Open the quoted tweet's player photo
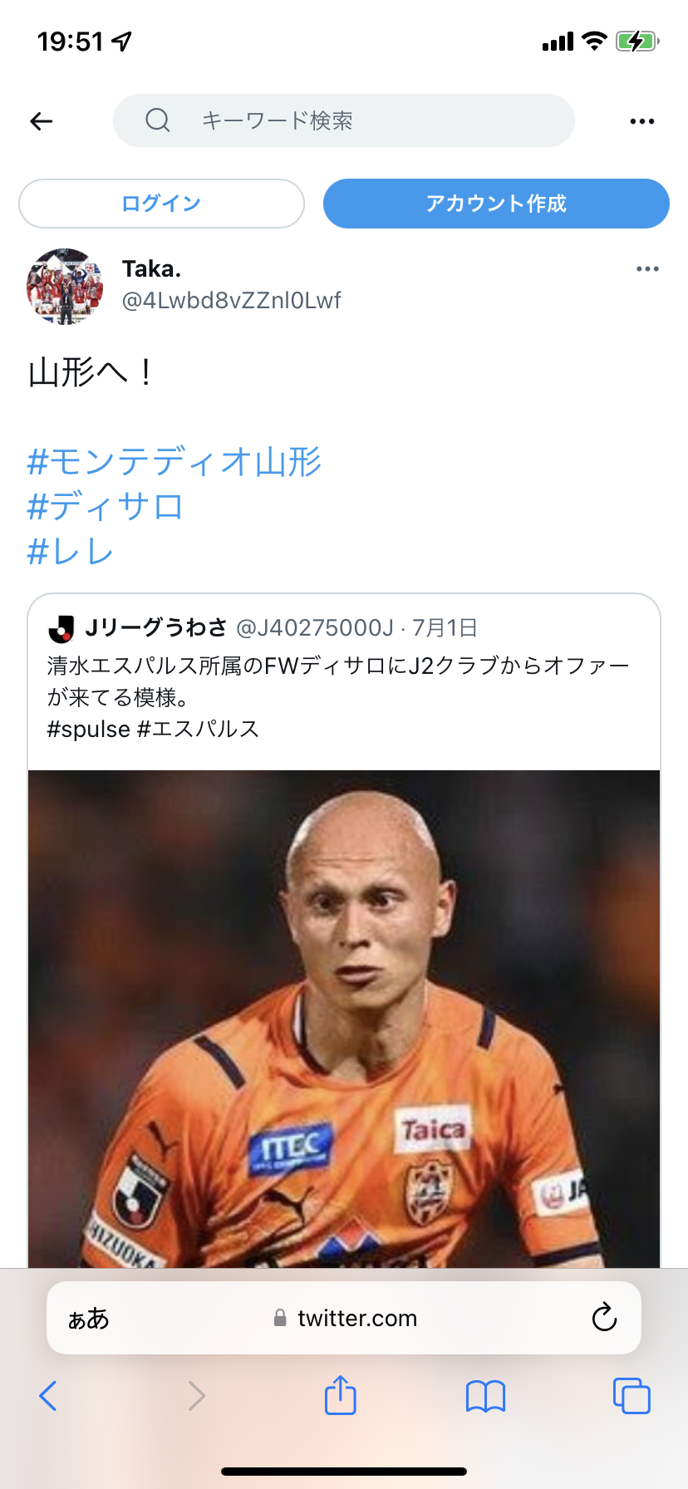The height and width of the screenshot is (1489, 688). [x=344, y=1019]
